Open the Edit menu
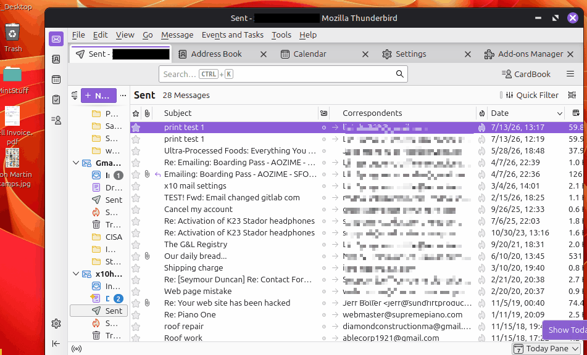This screenshot has width=587, height=355. [x=101, y=35]
